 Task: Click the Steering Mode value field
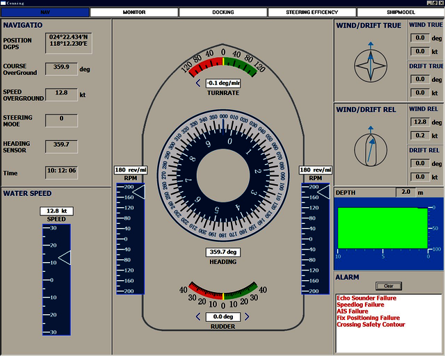point(61,120)
